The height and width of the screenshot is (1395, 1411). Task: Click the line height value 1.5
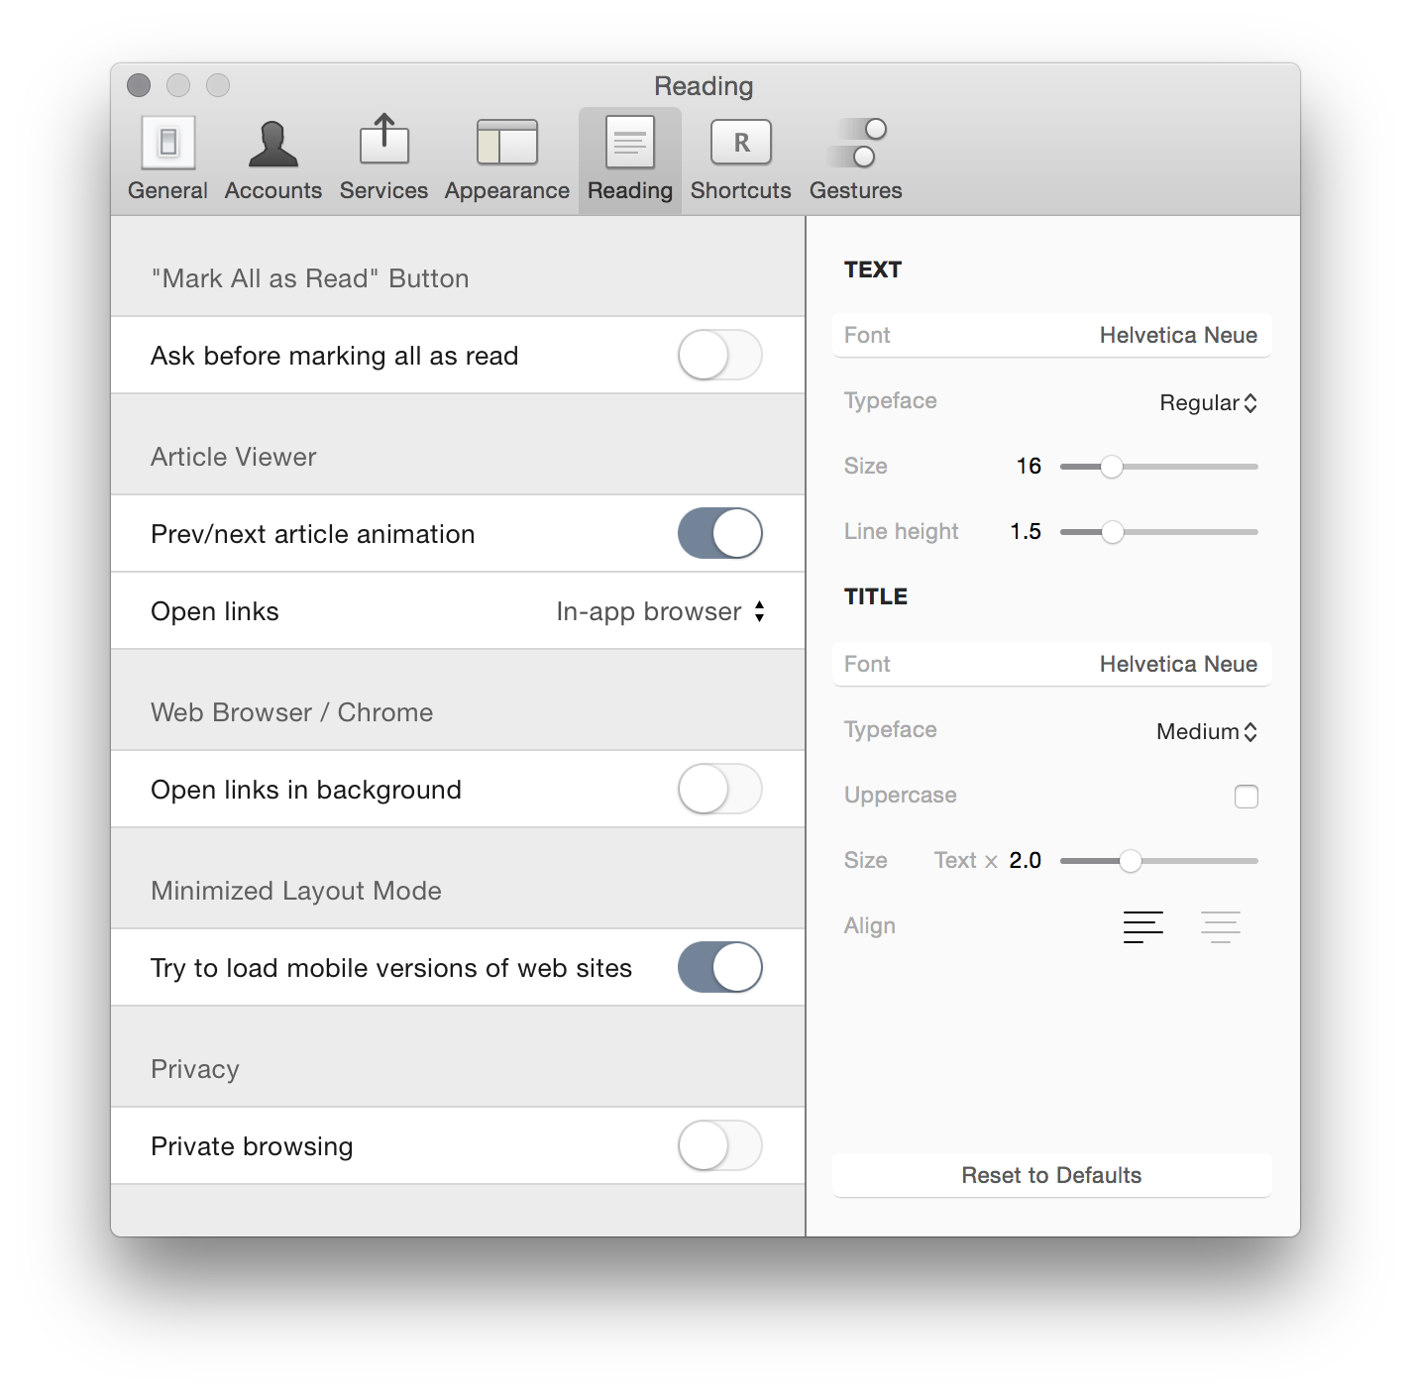click(x=1027, y=532)
